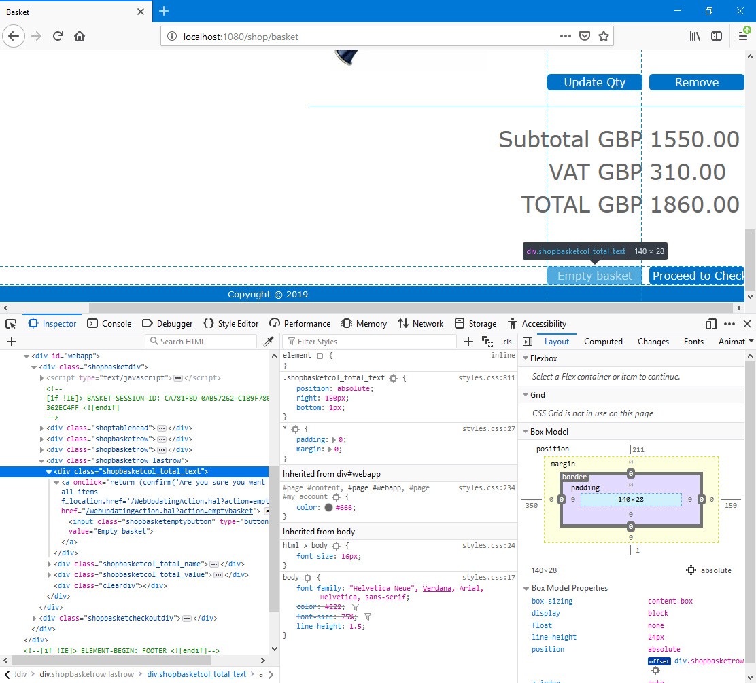
Task: Collapse the Flexbox section
Action: point(526,358)
